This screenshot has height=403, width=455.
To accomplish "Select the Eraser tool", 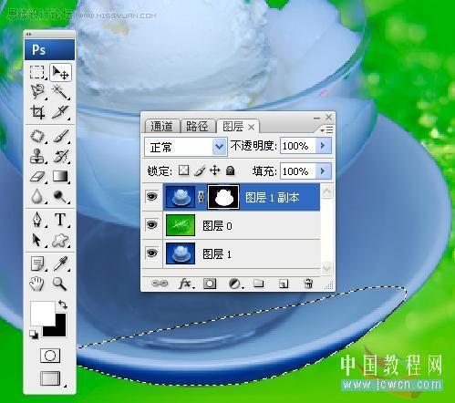I will [x=38, y=177].
